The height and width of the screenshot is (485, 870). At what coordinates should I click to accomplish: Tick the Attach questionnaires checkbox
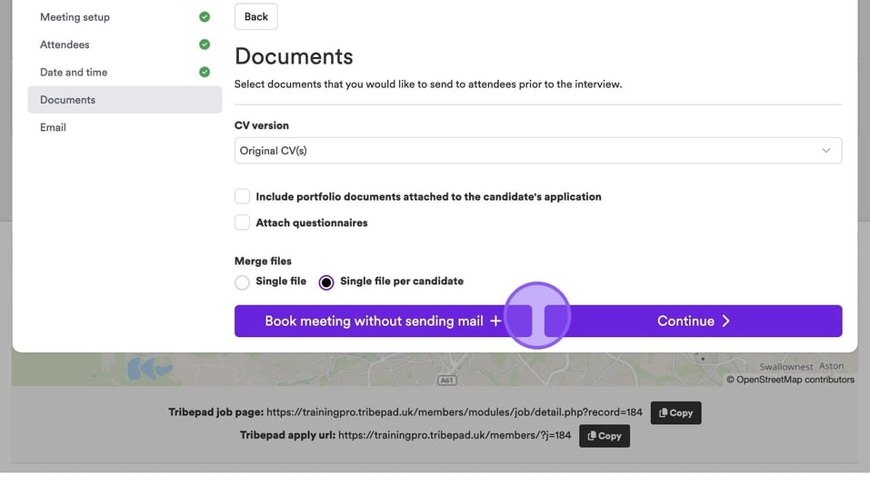click(x=243, y=223)
